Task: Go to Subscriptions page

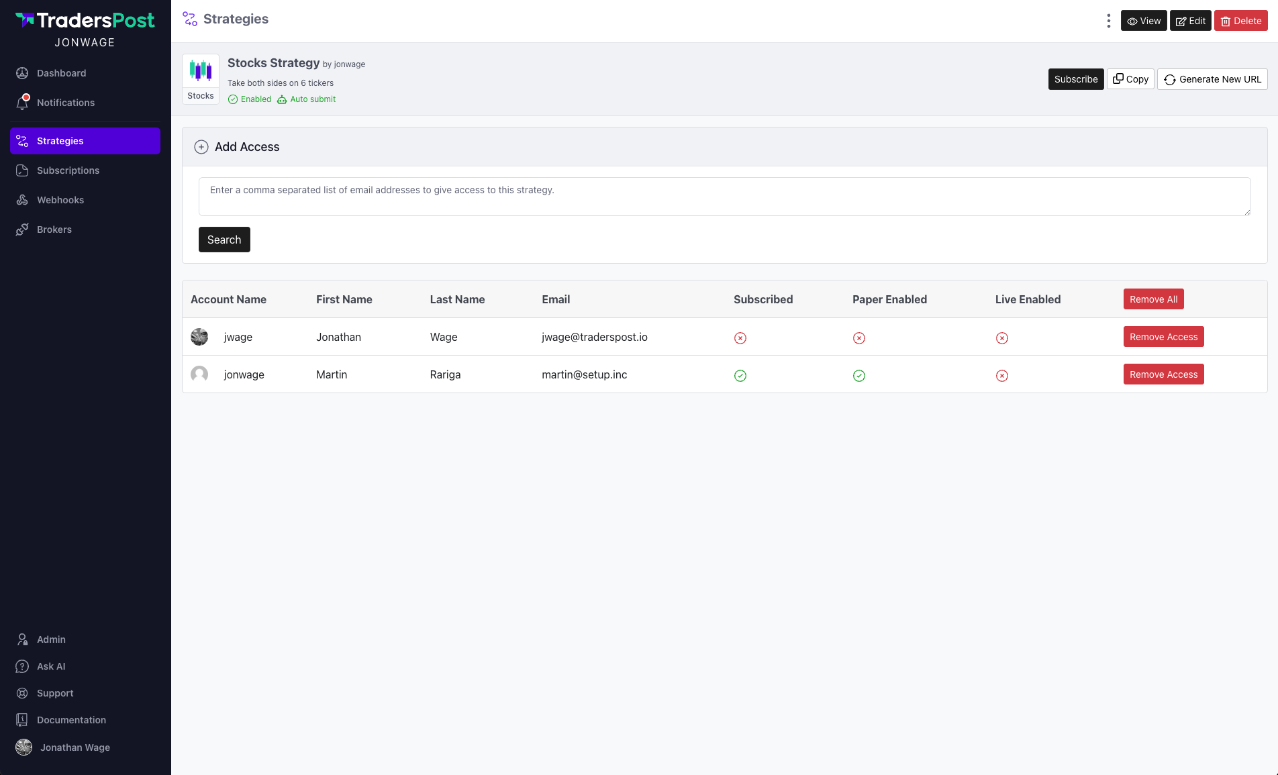Action: pyautogui.click(x=85, y=170)
